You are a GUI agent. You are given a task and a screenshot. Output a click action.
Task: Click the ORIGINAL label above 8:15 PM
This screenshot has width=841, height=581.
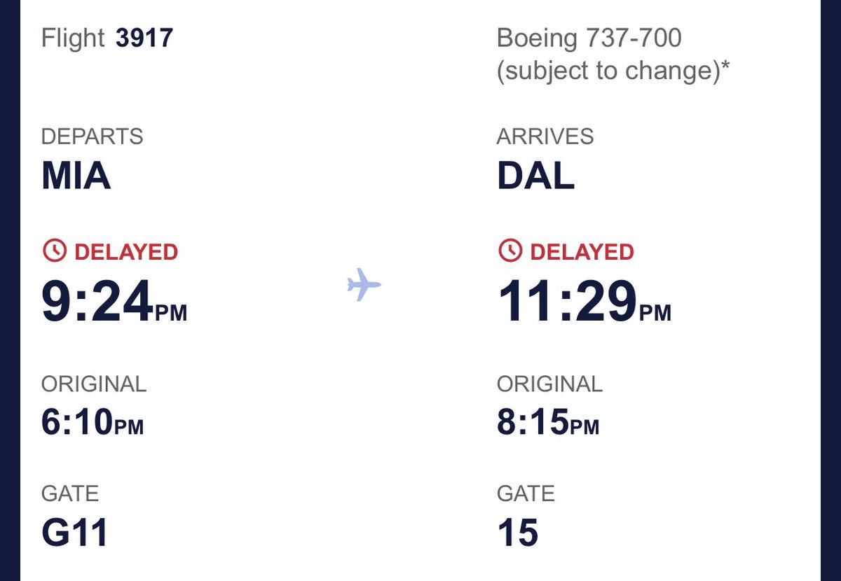(x=549, y=384)
